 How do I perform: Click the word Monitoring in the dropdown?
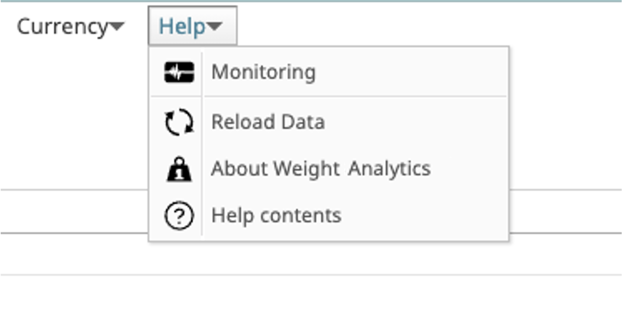click(263, 72)
